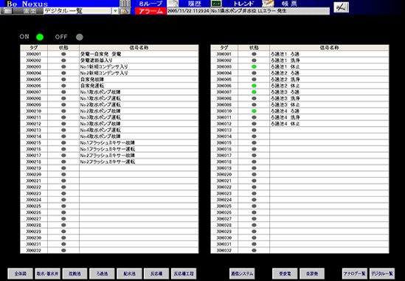This screenshot has height=281, width=405.
Task: Switch to the 全体図 overview screen
Action: 20,274
